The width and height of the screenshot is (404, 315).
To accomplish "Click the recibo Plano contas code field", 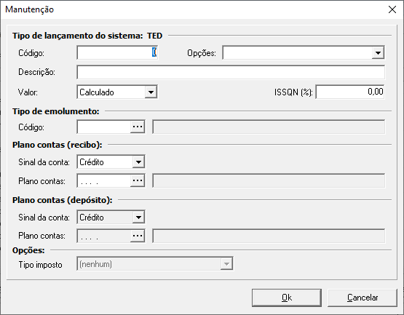I will click(x=104, y=180).
